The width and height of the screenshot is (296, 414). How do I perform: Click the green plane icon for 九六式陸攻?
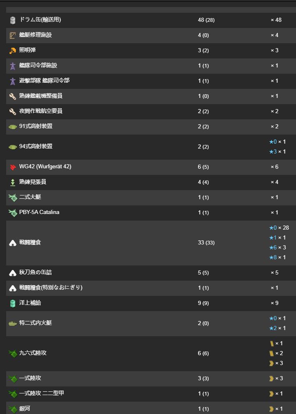pos(13,354)
